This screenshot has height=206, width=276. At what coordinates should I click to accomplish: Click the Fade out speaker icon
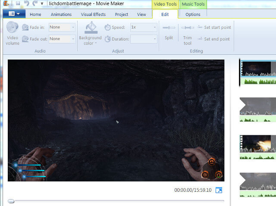25,39
